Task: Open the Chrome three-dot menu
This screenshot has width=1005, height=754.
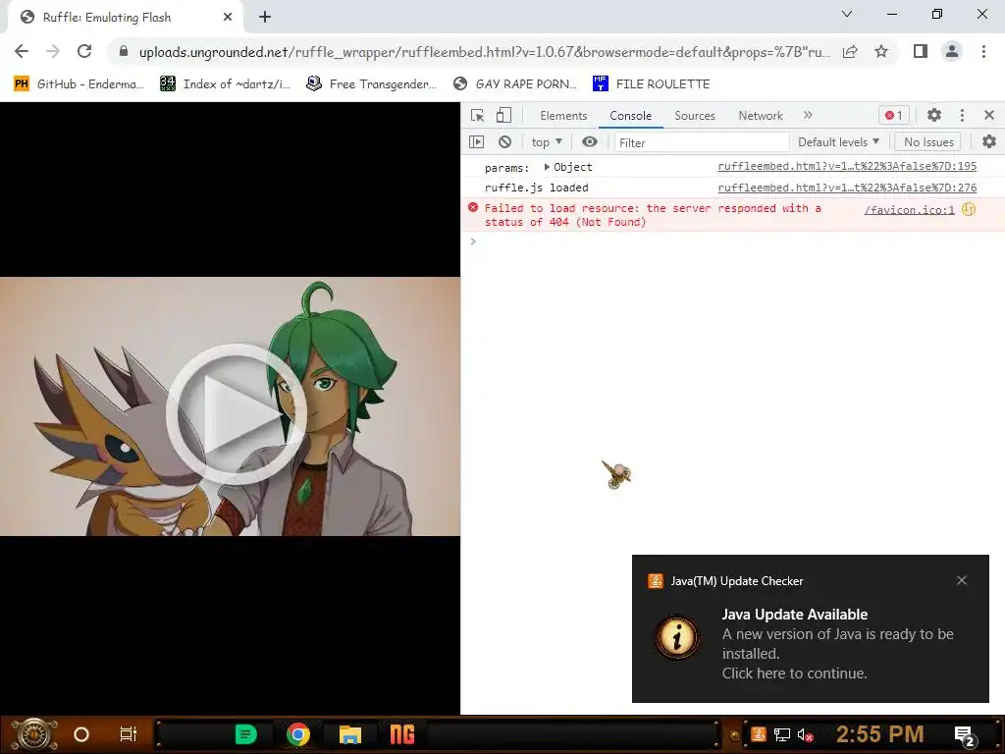Action: coord(983,51)
